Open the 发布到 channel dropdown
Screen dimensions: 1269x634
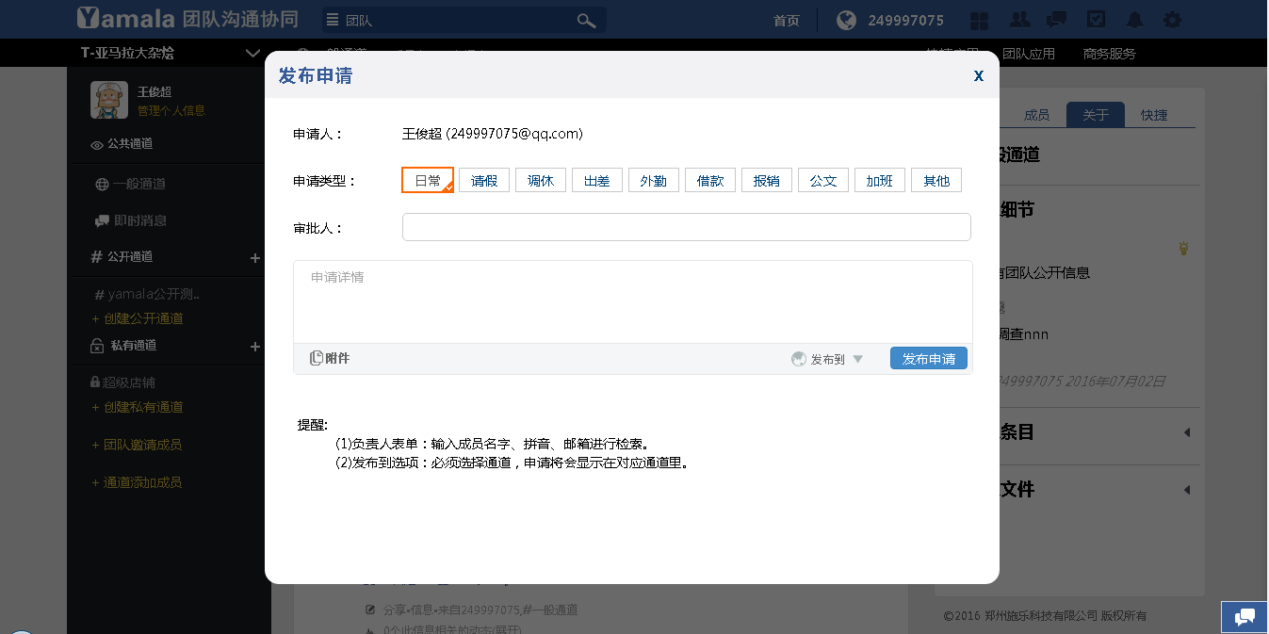click(x=829, y=359)
